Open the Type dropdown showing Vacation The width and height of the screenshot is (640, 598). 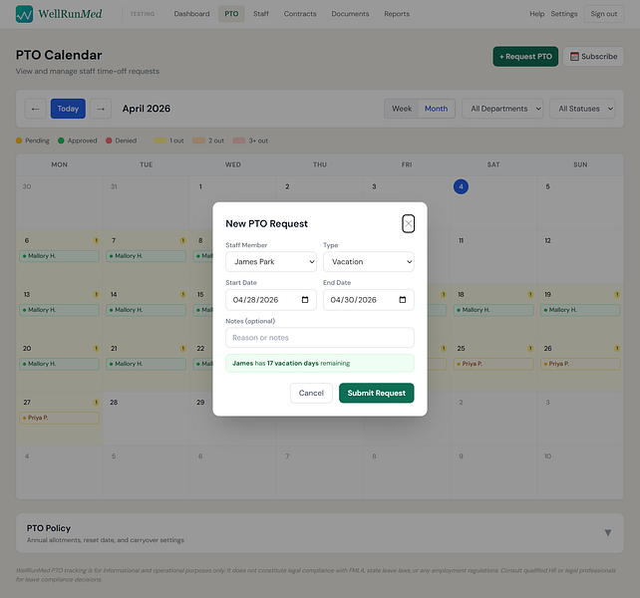369,262
